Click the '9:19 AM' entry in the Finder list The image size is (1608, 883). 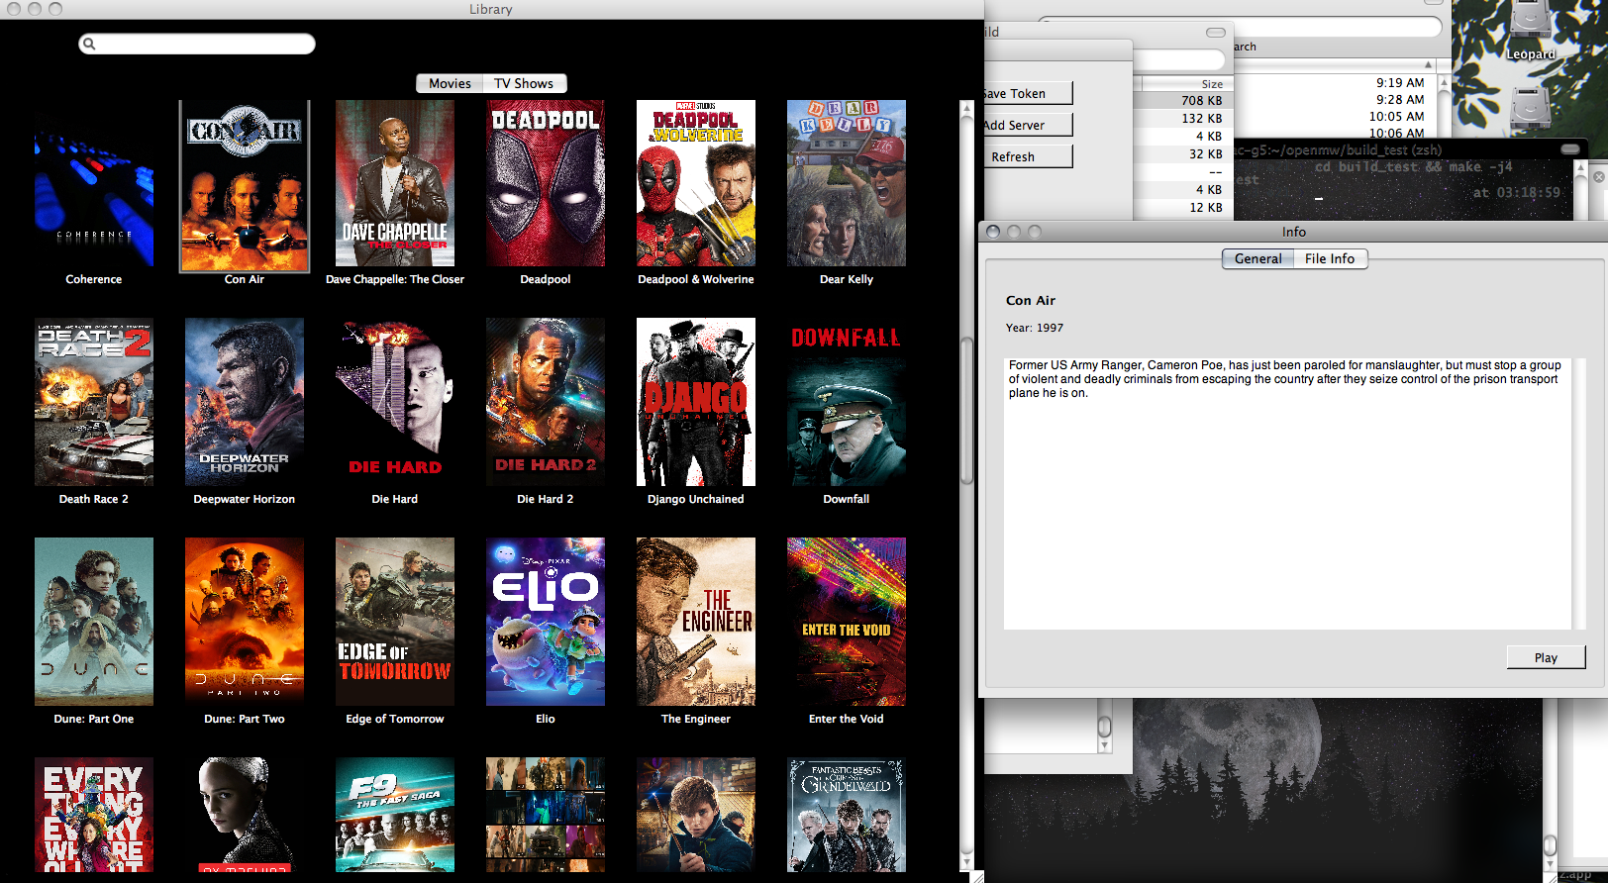(1400, 83)
